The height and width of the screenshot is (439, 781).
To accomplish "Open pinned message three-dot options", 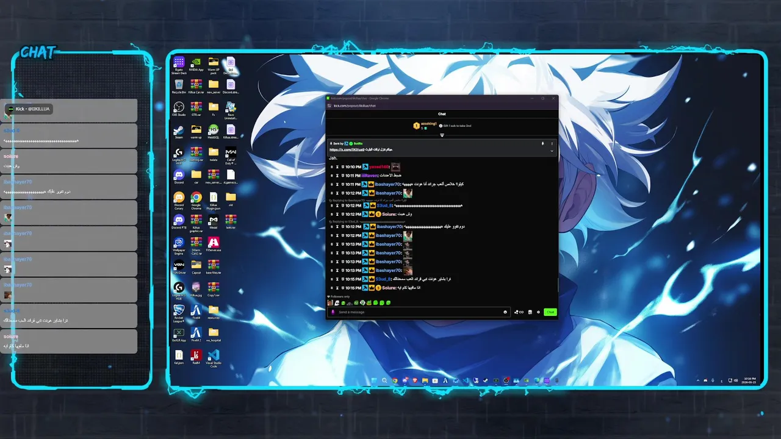I will [x=552, y=143].
